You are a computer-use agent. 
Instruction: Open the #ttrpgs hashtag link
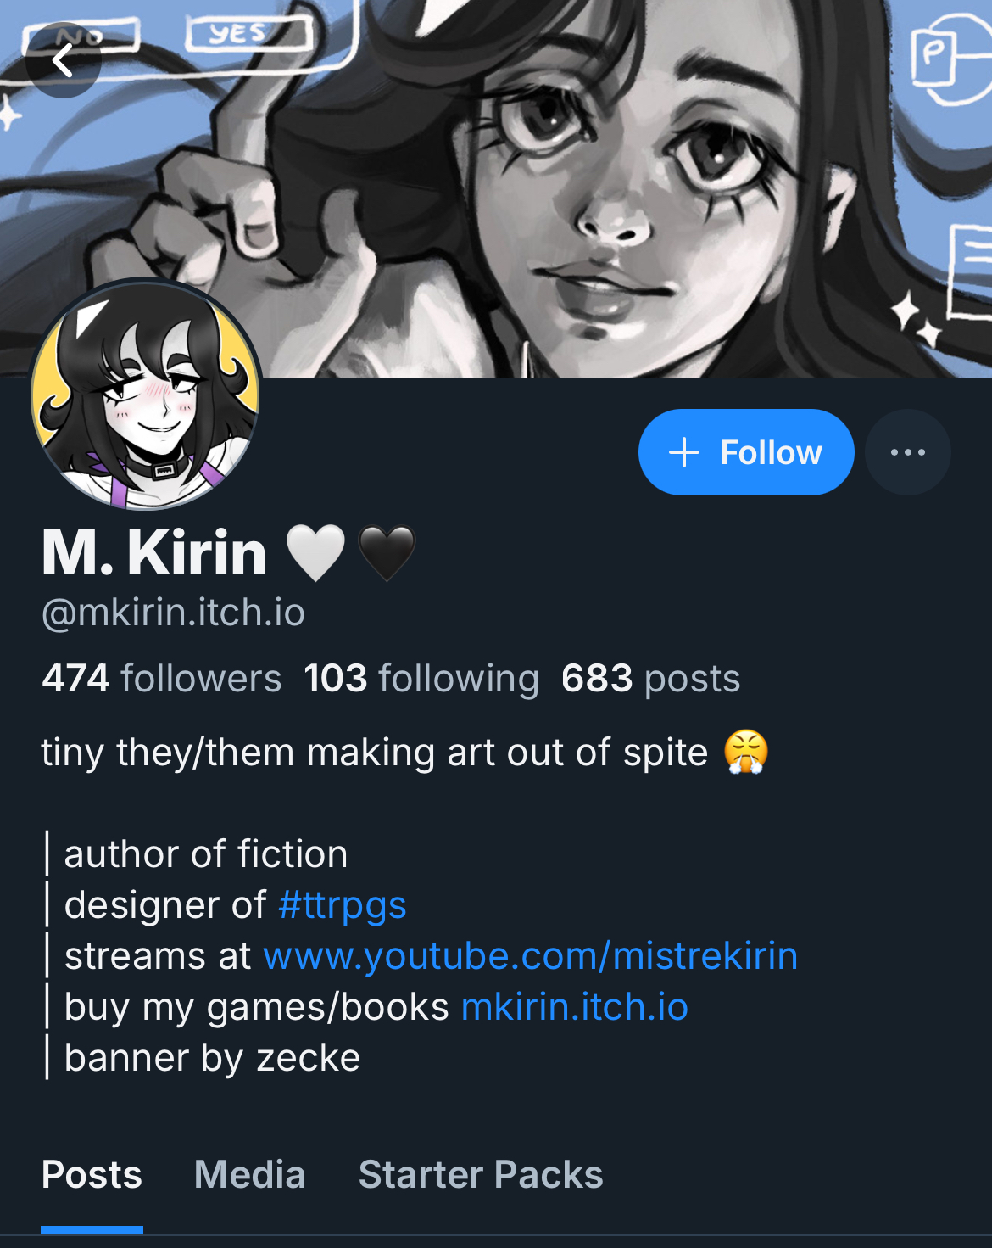click(x=343, y=905)
